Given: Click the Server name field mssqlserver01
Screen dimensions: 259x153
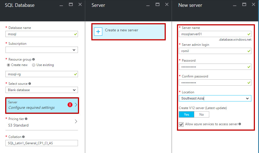Looking at the screenshot, I should [215, 34].
